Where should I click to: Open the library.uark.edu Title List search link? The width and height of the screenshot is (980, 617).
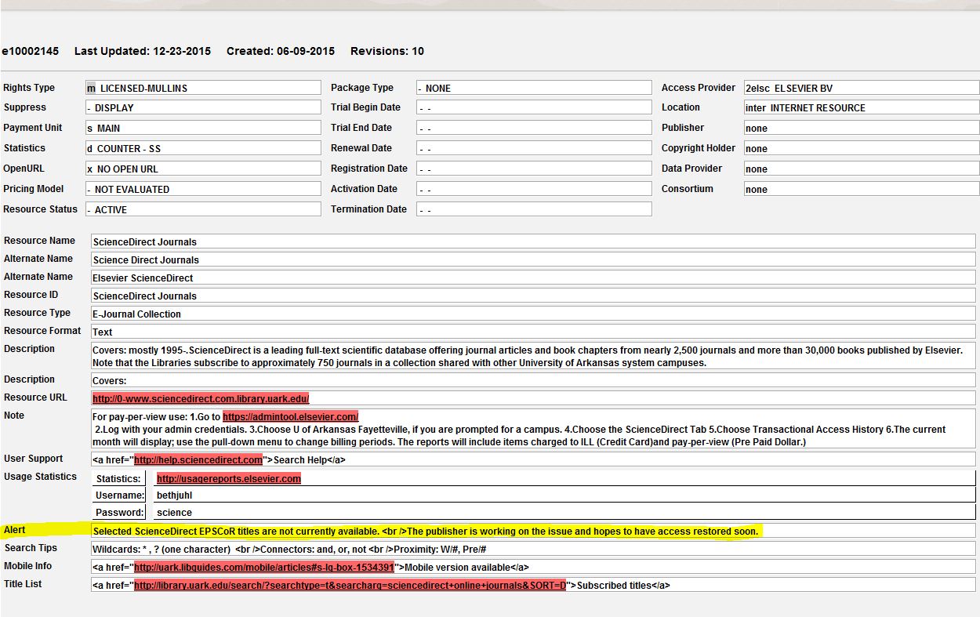tap(350, 585)
